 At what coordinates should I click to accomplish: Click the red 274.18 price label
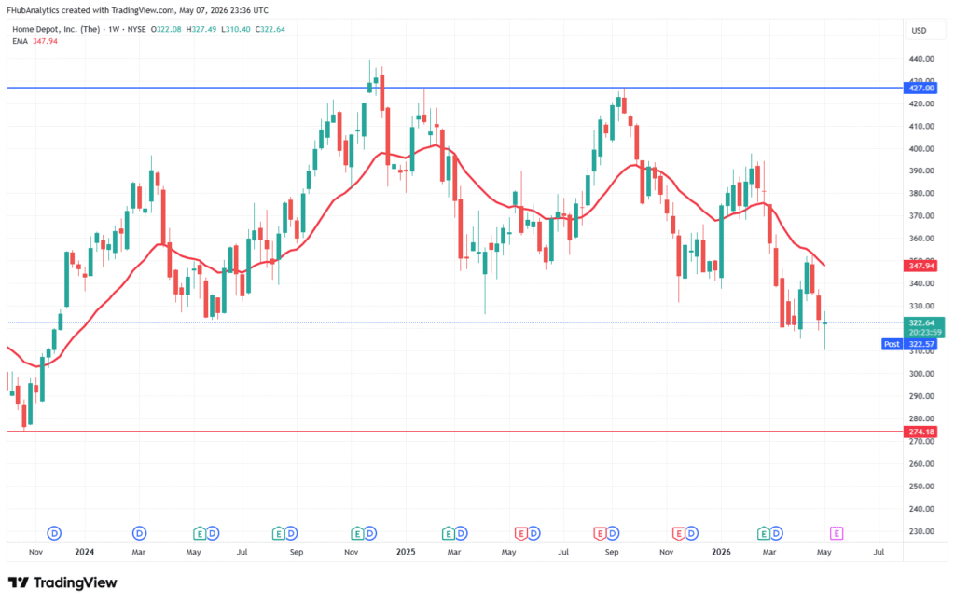[x=920, y=432]
